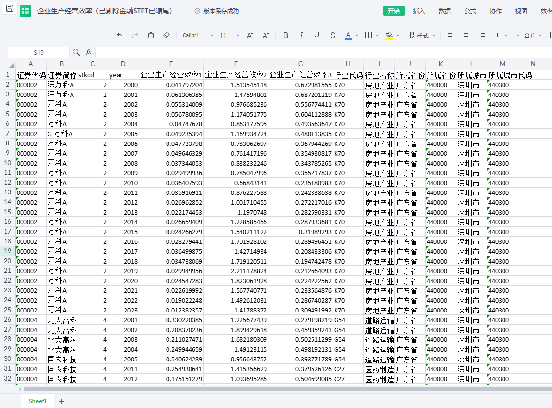Click the undo arrow icon
Screen dimensions: 552x408
point(120,35)
